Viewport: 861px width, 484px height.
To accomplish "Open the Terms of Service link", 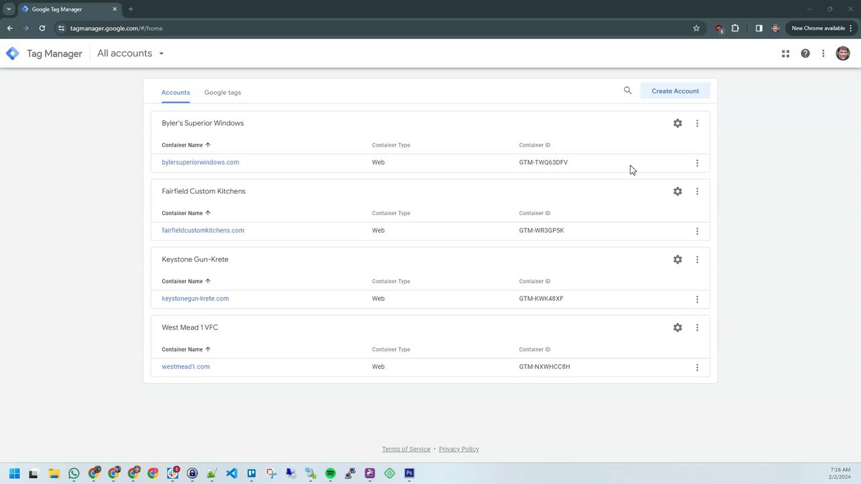I will point(406,449).
